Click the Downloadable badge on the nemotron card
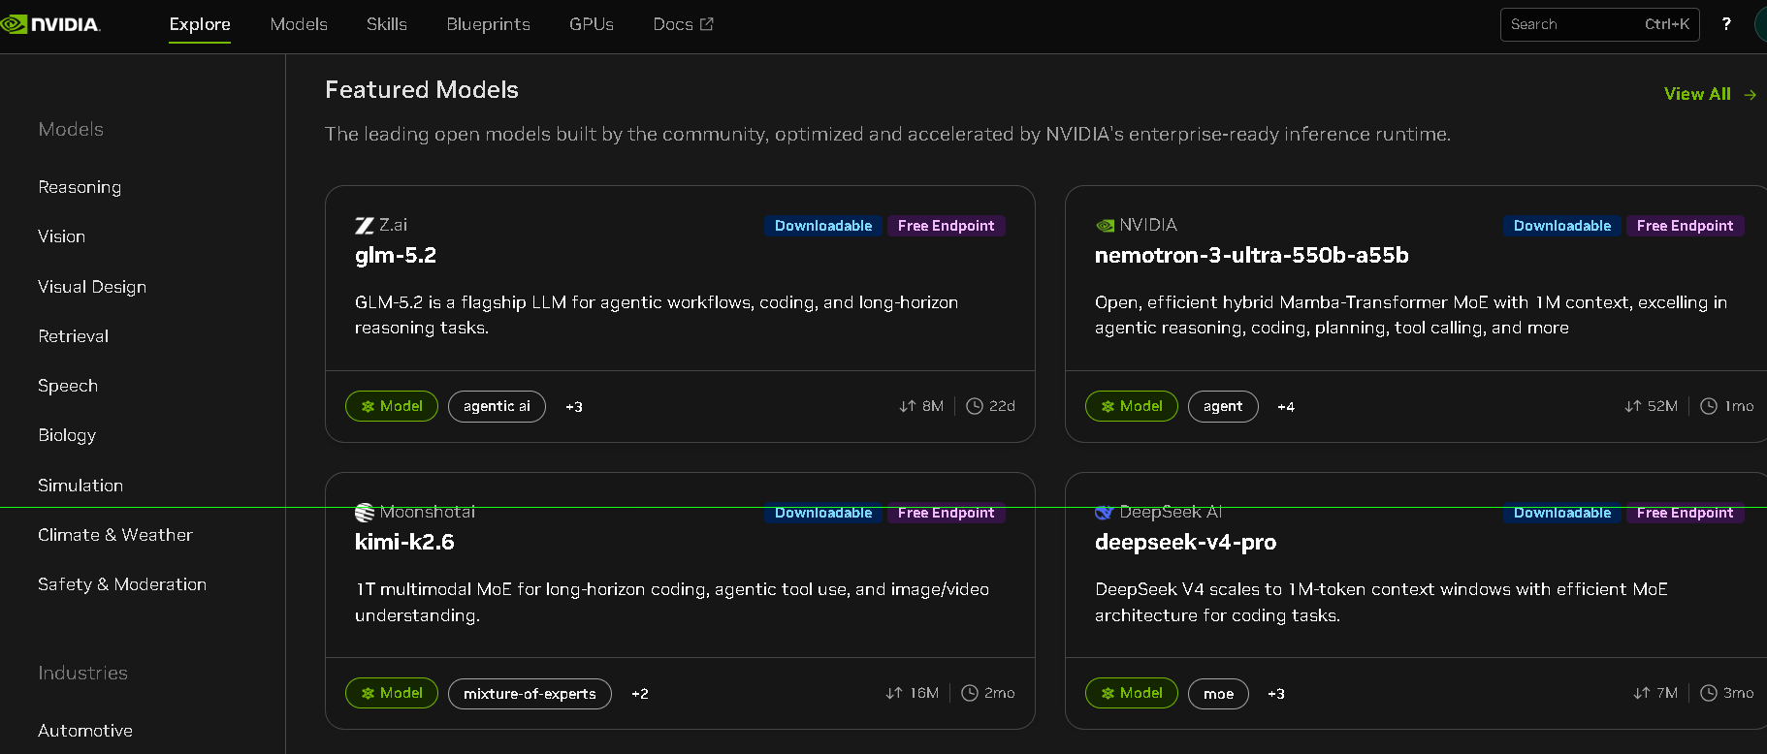The height and width of the screenshot is (754, 1767). point(1562,226)
